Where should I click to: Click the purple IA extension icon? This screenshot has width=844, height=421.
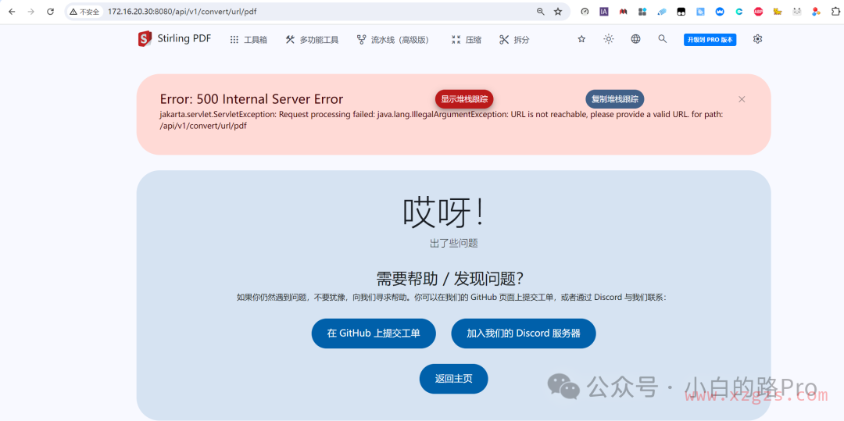[x=604, y=11]
